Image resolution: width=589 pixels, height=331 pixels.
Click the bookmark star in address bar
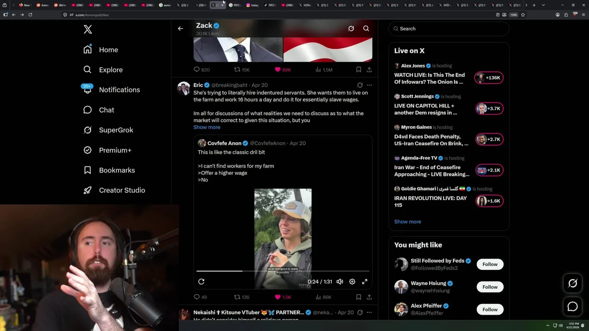coord(523,15)
